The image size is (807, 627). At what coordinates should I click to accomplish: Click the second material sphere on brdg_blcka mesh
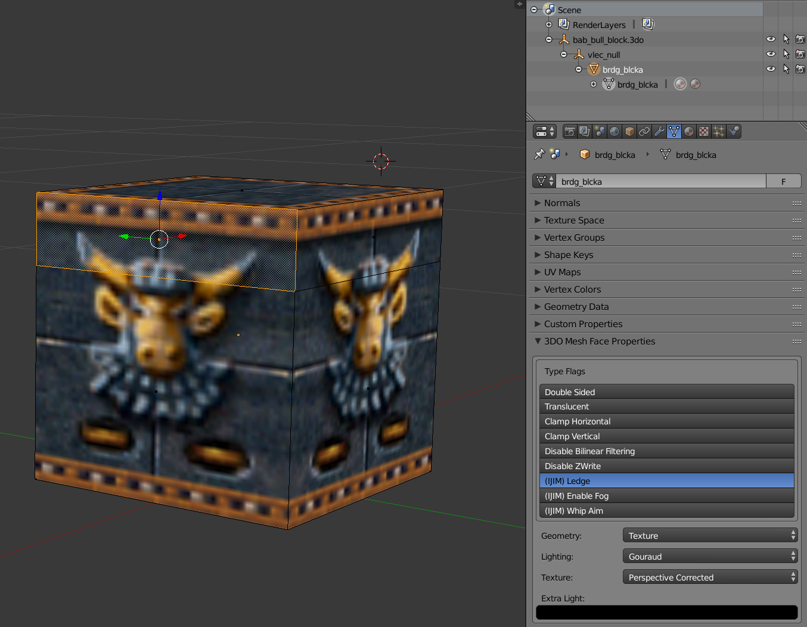point(695,84)
